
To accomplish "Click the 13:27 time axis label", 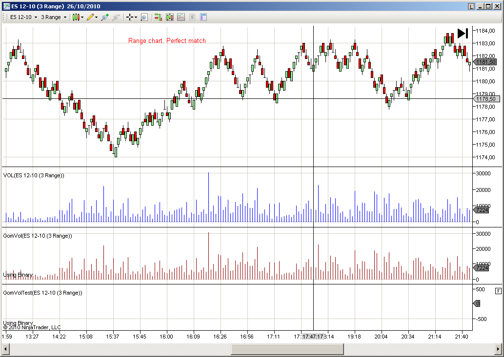I will tap(32, 337).
